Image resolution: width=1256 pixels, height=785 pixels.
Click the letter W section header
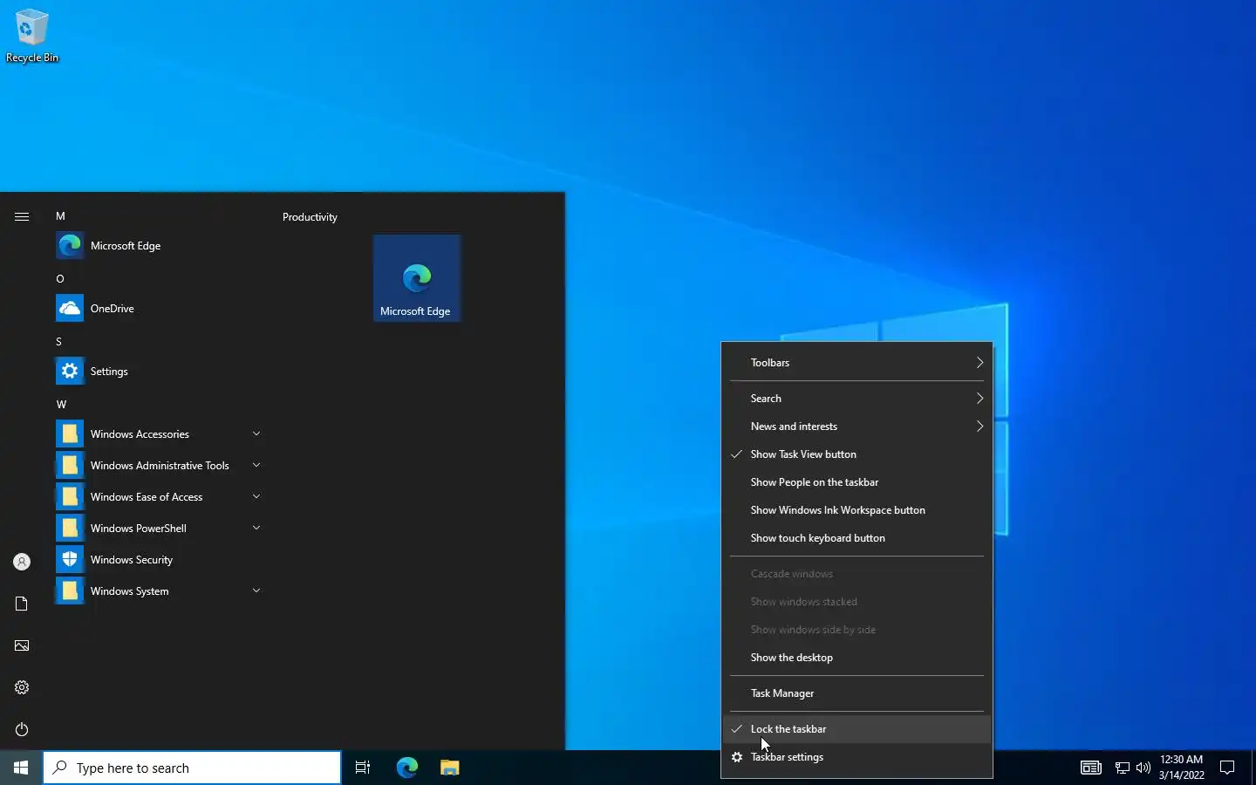(x=61, y=405)
